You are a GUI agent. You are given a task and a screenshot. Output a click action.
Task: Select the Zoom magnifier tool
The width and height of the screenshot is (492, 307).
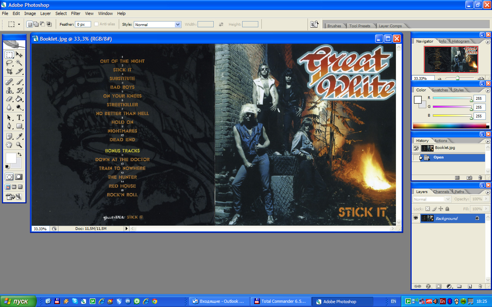click(x=19, y=145)
